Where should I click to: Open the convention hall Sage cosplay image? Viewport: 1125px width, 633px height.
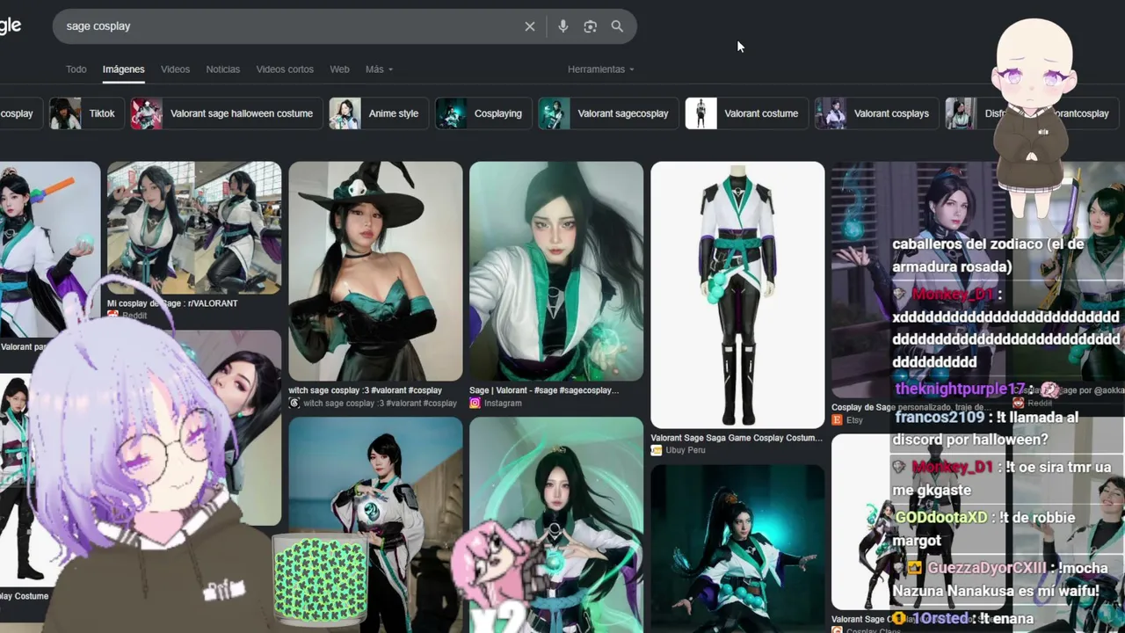coord(194,228)
